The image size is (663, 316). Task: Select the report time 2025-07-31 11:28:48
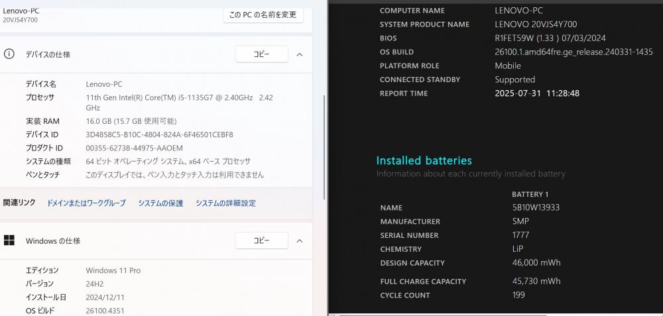(537, 93)
